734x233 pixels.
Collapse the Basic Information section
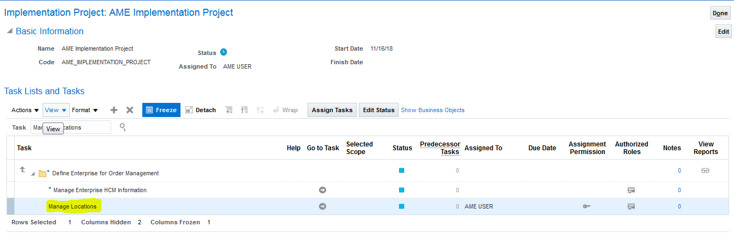[x=9, y=32]
